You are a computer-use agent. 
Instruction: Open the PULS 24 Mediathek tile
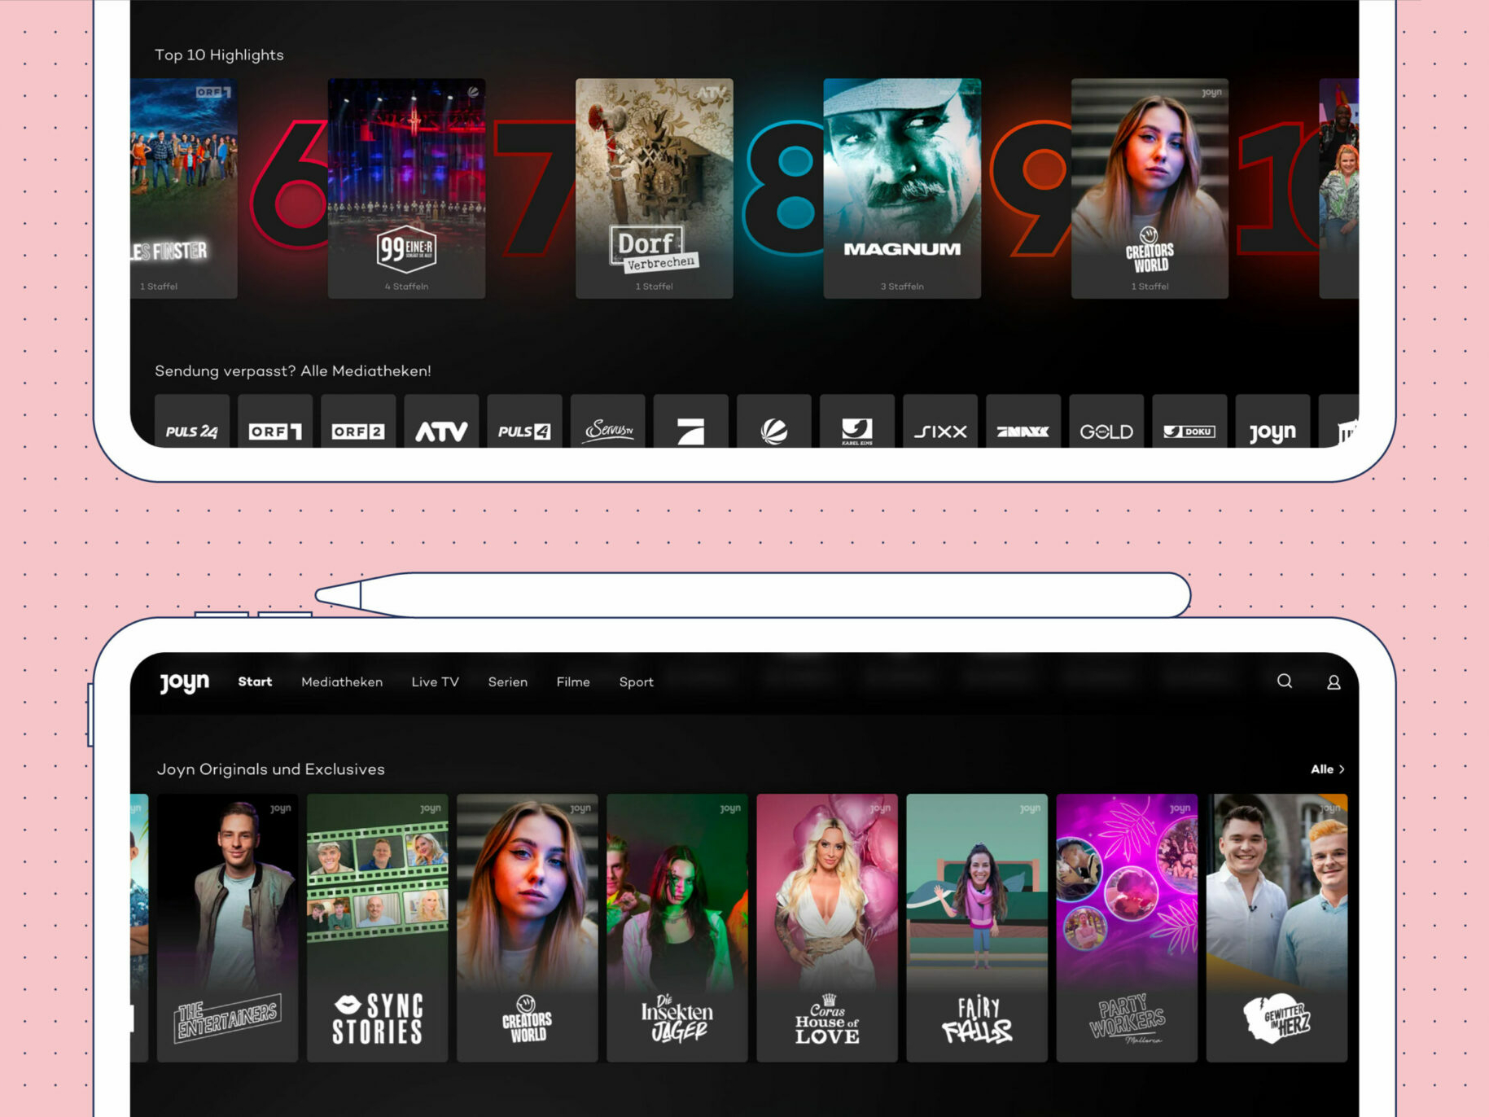point(192,422)
